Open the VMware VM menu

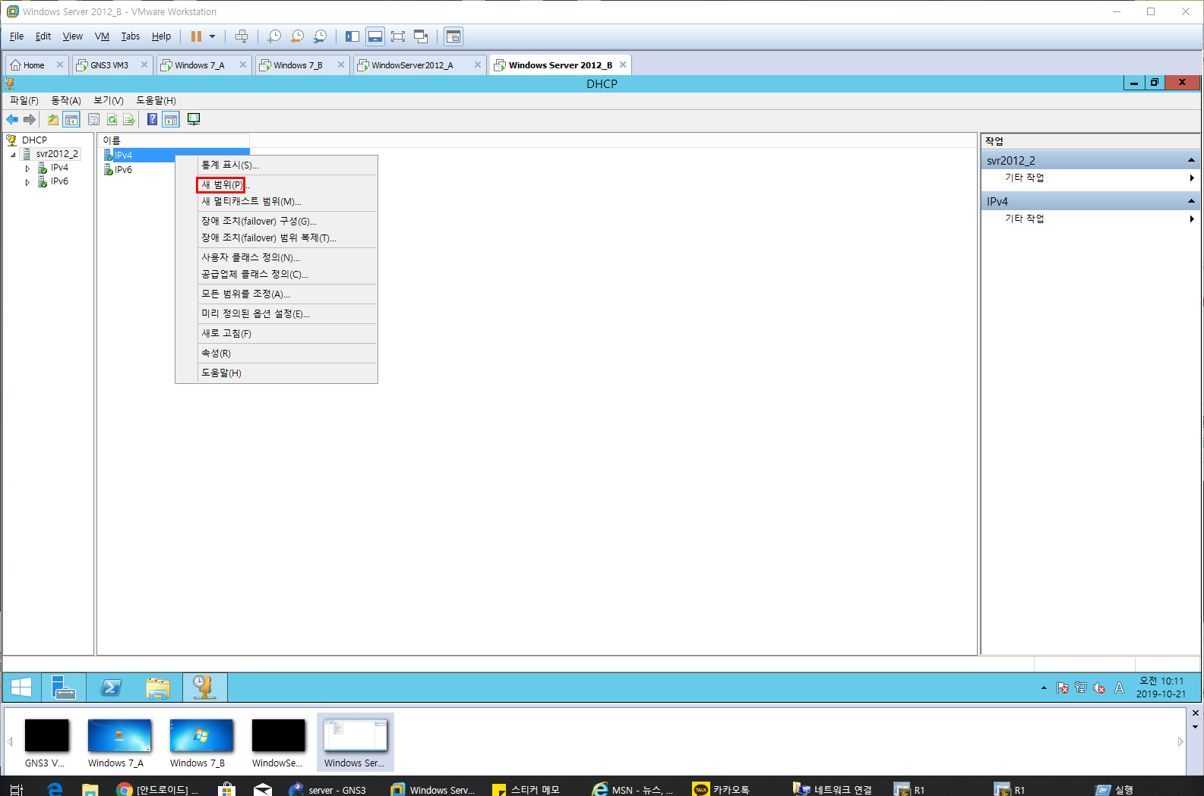tap(102, 36)
